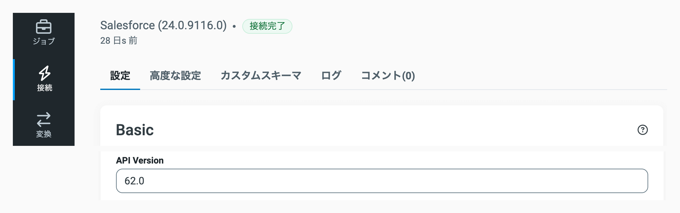Open the コメント(0) tab

click(388, 76)
